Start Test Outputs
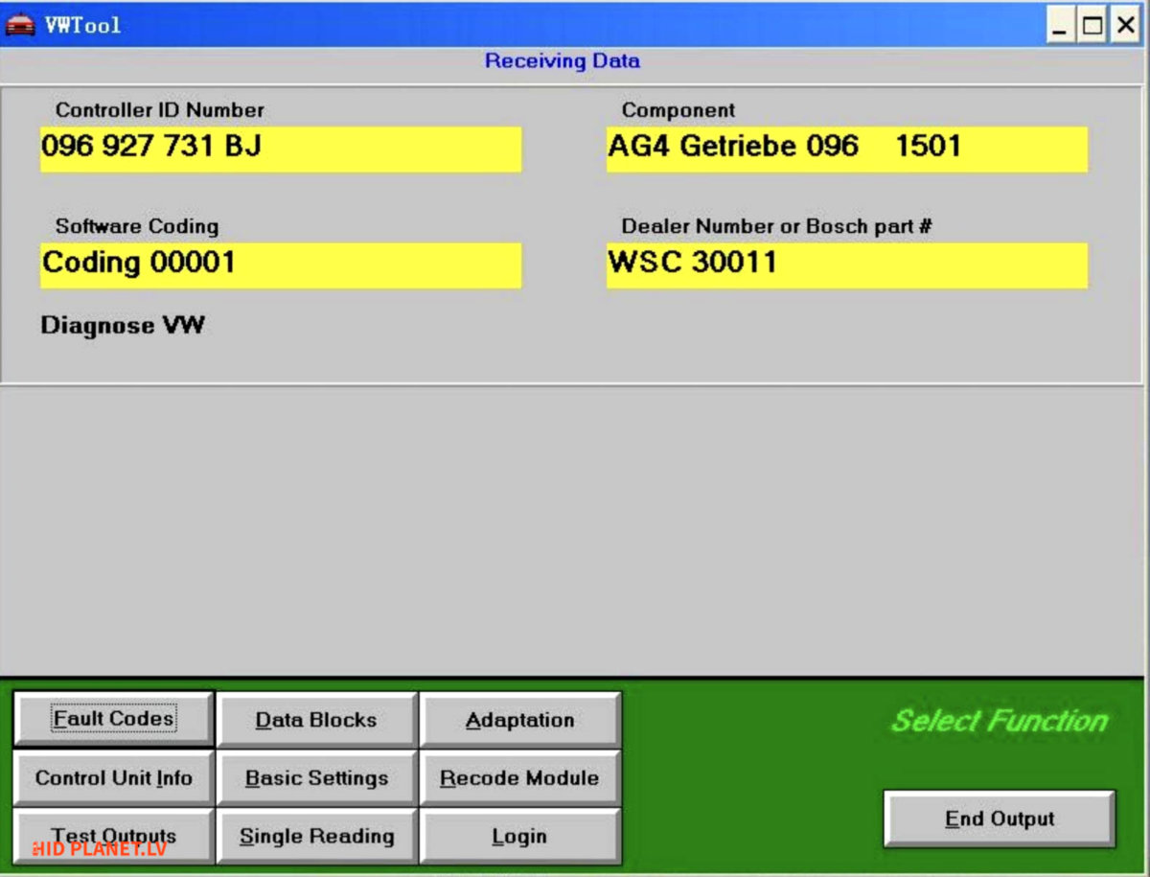 point(113,836)
